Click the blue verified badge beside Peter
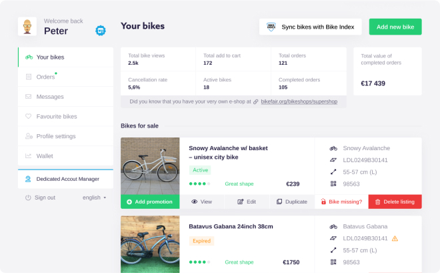The image size is (440, 273). tap(100, 30)
